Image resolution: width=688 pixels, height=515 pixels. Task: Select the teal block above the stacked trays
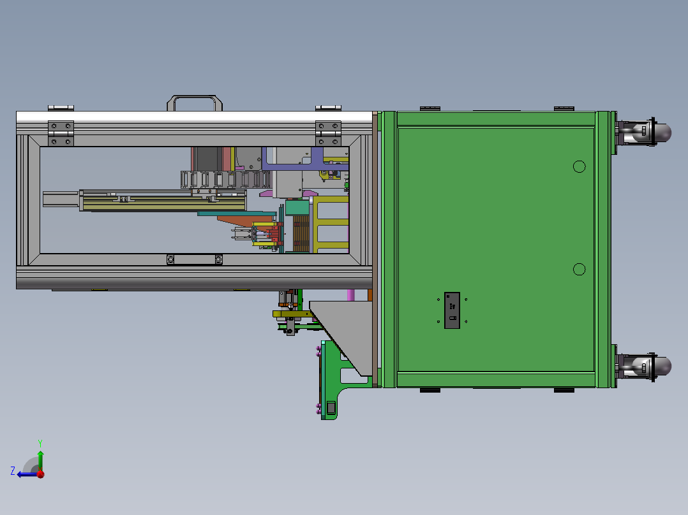click(297, 207)
